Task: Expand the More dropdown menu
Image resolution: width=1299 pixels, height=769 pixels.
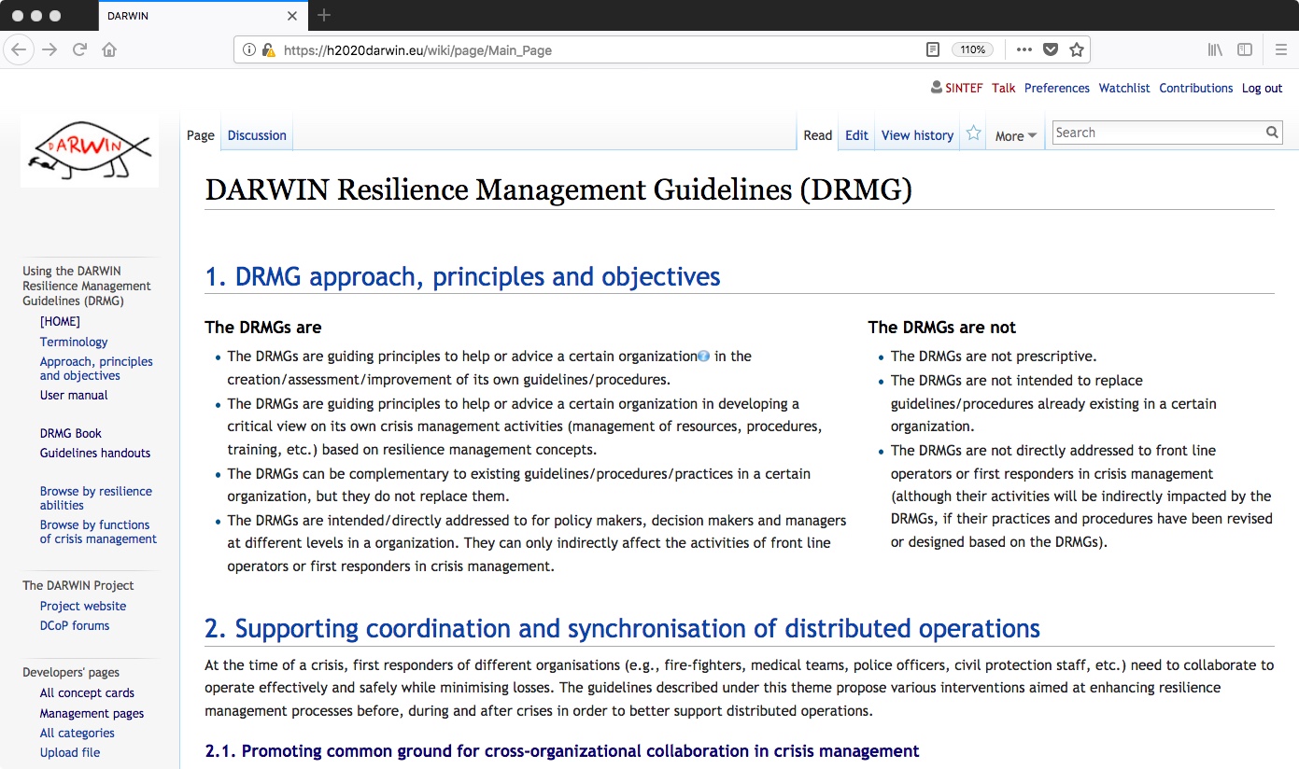Action: 1015,135
